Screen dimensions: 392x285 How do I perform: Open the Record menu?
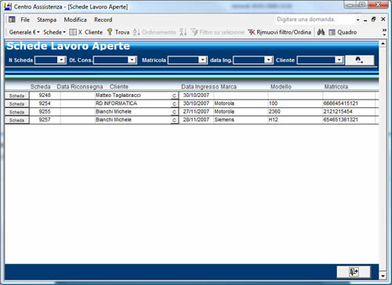click(x=103, y=20)
